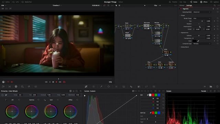Click the Size value field 0.808
This screenshot has width=220, height=124.
click(208, 21)
